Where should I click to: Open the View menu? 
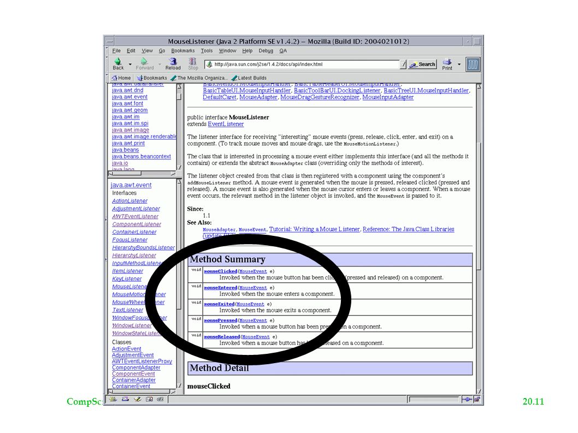(x=147, y=51)
